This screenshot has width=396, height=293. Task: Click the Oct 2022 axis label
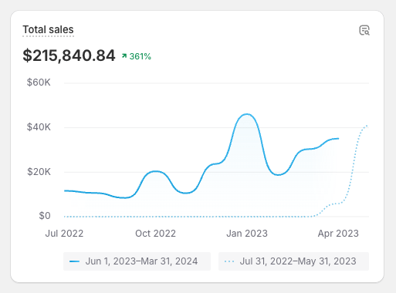tap(155, 234)
